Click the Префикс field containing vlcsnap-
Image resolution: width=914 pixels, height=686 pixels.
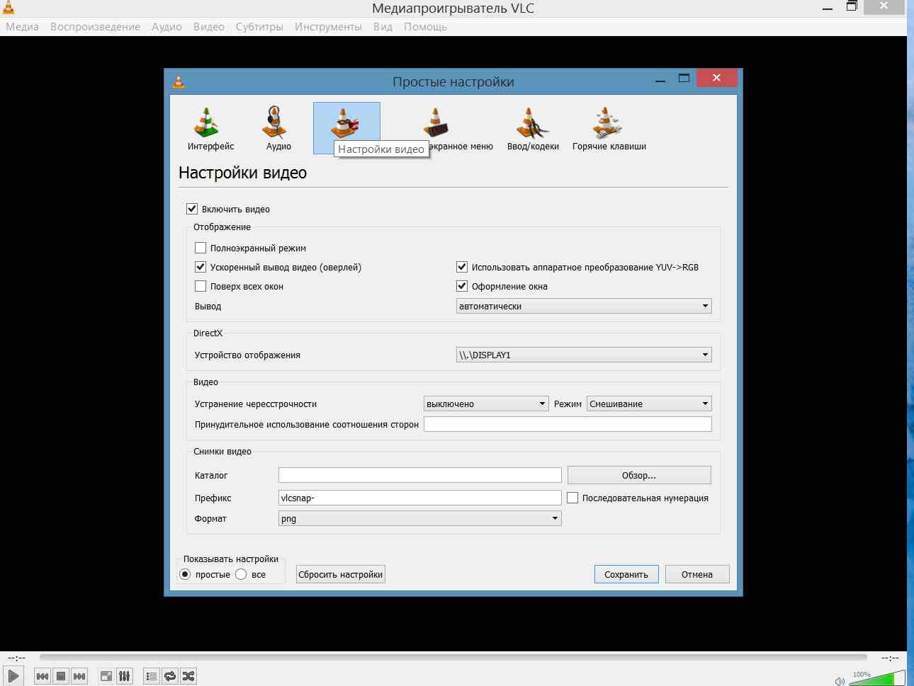420,498
